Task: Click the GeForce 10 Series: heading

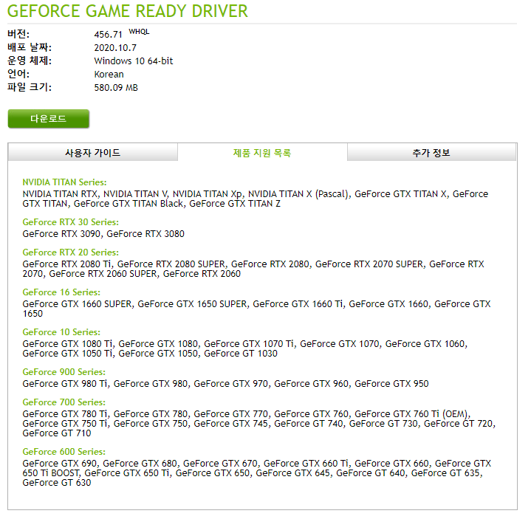Action: click(61, 332)
